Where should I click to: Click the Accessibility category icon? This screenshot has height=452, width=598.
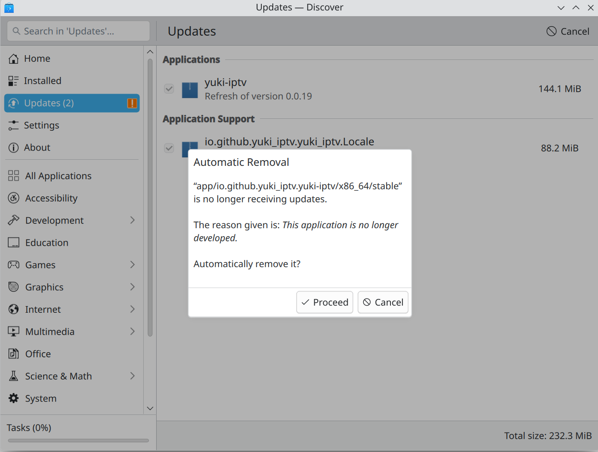click(13, 198)
